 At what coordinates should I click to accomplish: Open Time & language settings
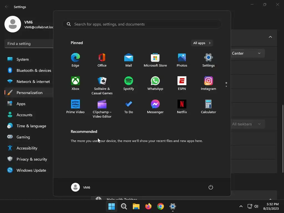click(x=29, y=126)
